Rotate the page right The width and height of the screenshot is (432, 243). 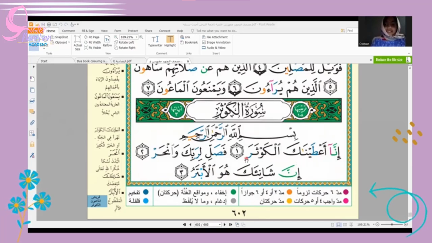click(x=125, y=48)
